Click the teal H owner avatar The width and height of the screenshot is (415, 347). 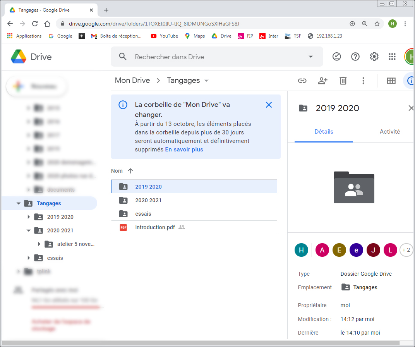(301, 250)
